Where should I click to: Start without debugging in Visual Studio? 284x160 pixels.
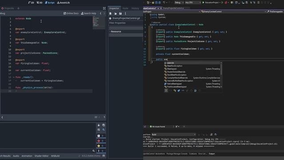(222, 3)
